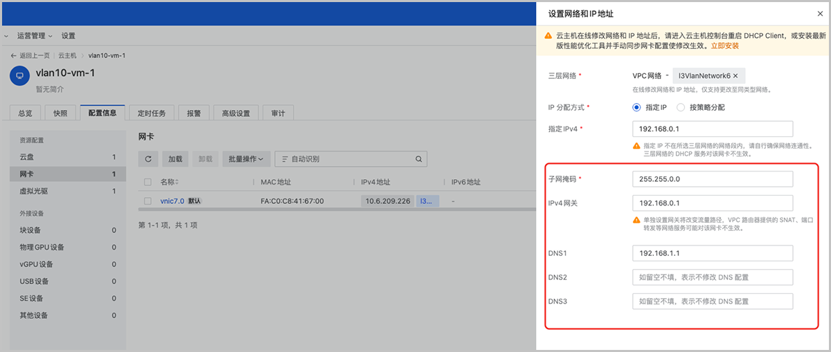This screenshot has width=831, height=352.
Task: Click the 加载 button
Action: [x=175, y=159]
